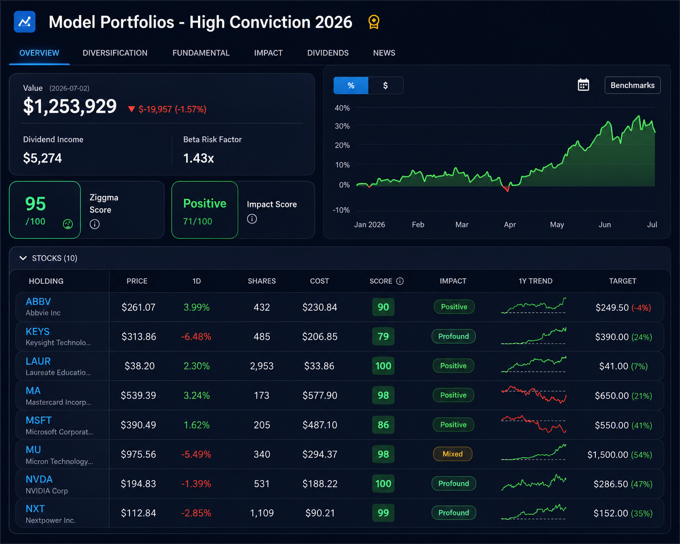The width and height of the screenshot is (680, 544).
Task: Open the MU holding link
Action: pos(33,450)
